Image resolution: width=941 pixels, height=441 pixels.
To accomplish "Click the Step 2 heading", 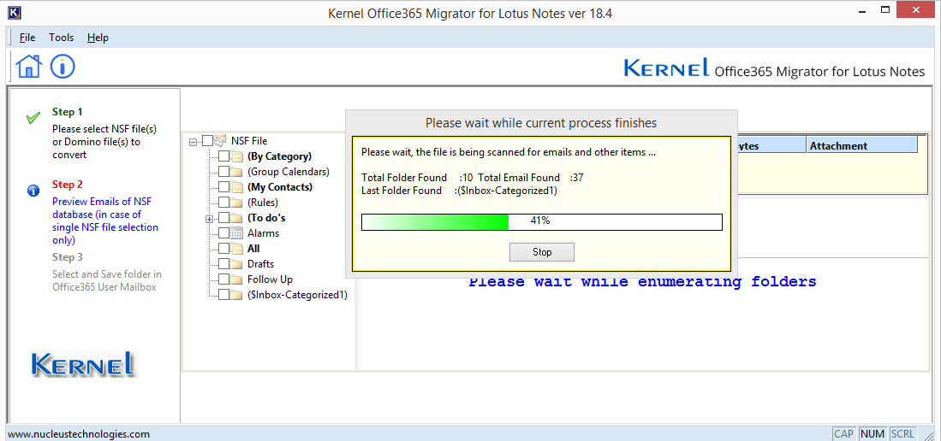I will pos(67,184).
